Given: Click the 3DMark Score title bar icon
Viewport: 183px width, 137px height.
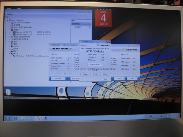Looking at the screenshot, I should pos(81,42).
